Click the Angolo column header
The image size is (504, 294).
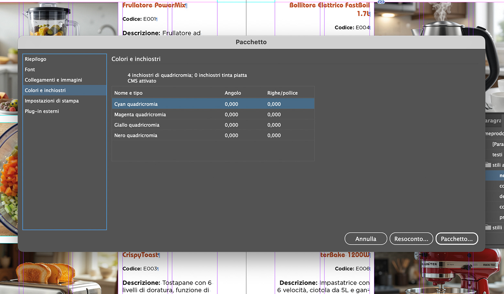[233, 93]
